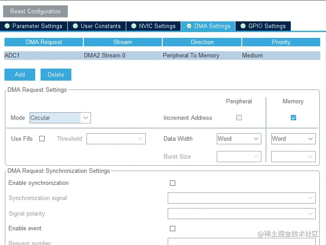Screen dimensions: 326x245
Task: Open the Mode dropdown showing Circular
Action: click(x=60, y=118)
